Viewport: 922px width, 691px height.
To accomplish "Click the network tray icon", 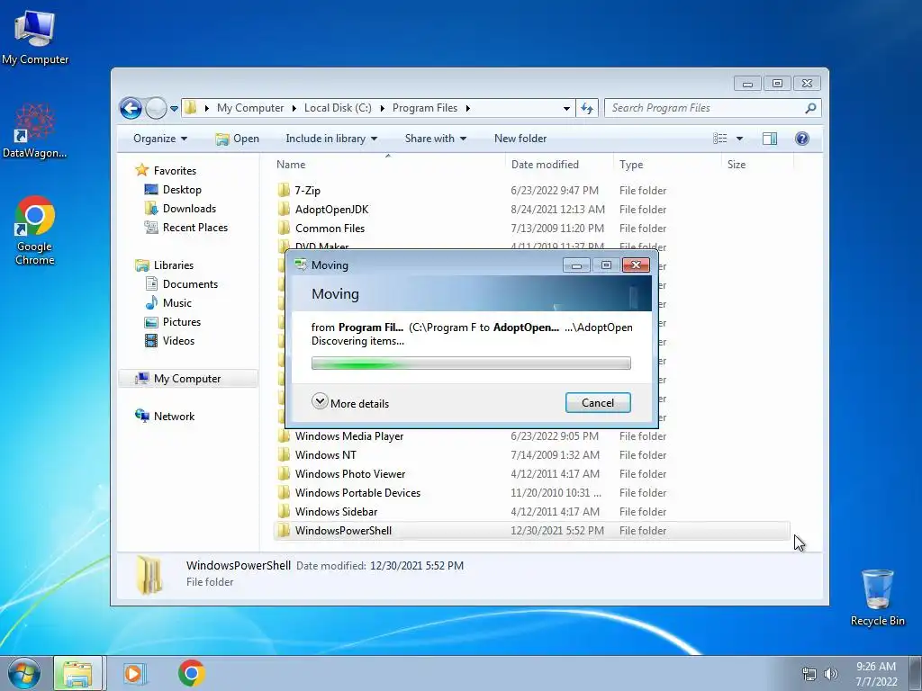I will pos(809,674).
